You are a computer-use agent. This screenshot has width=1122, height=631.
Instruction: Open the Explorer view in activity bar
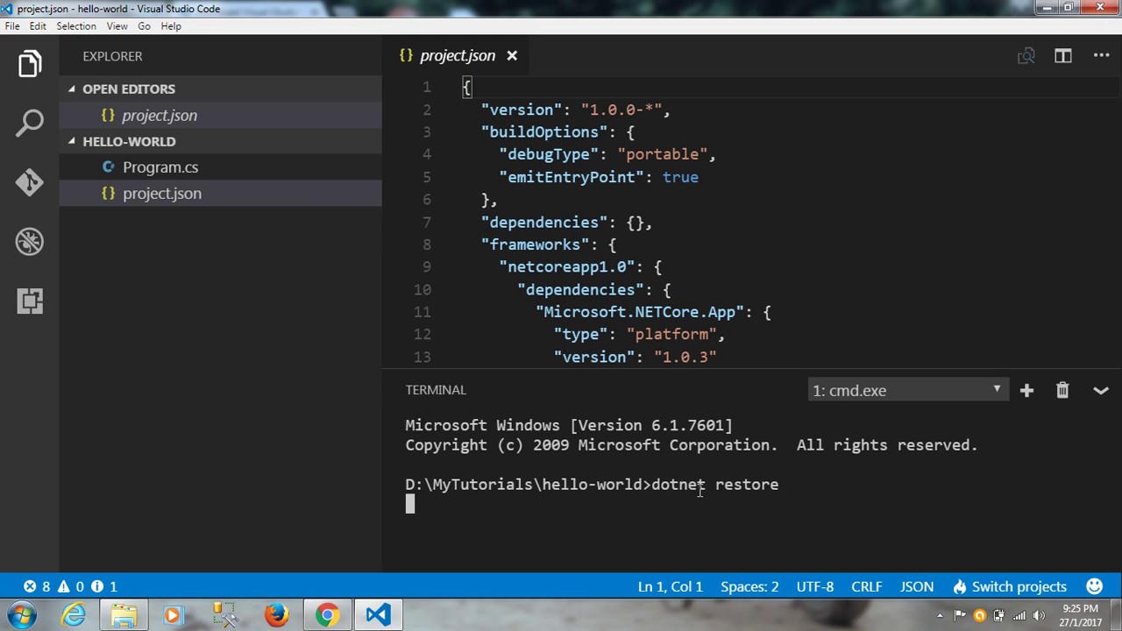[30, 63]
